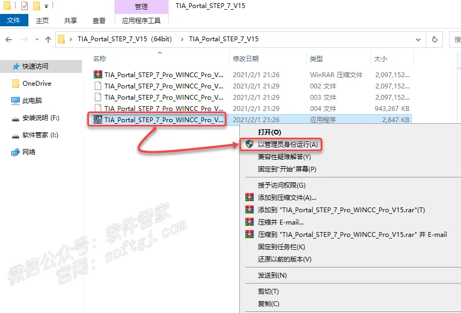Sort by the 大小 column header

[x=381, y=59]
